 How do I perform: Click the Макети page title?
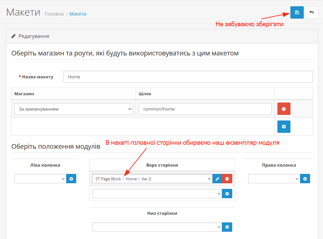[23, 12]
